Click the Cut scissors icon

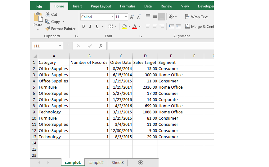tap(48, 14)
